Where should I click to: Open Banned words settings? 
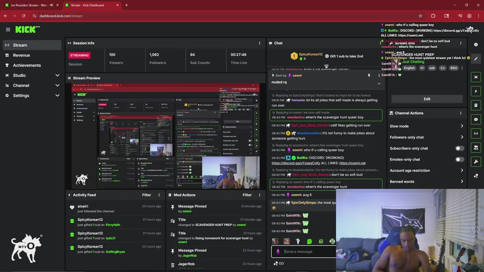click(x=427, y=182)
